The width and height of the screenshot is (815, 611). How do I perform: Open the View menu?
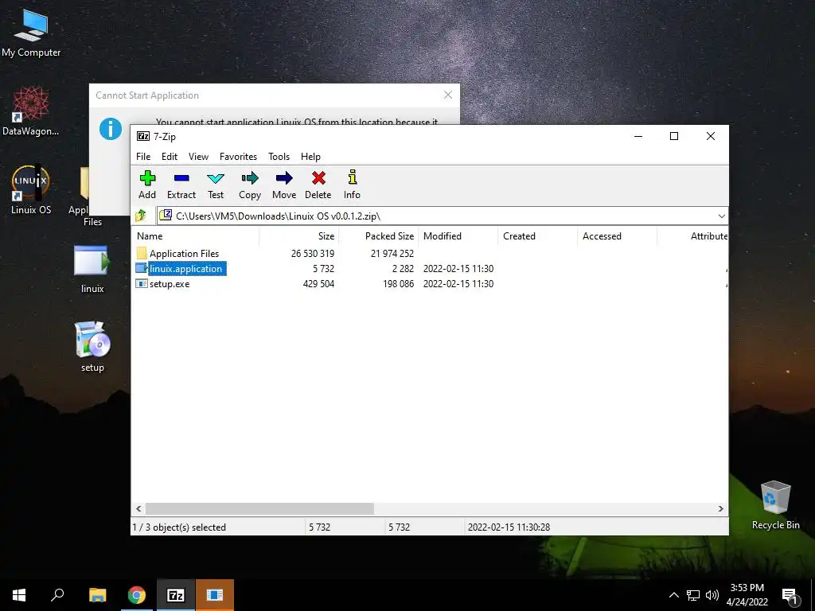(198, 157)
